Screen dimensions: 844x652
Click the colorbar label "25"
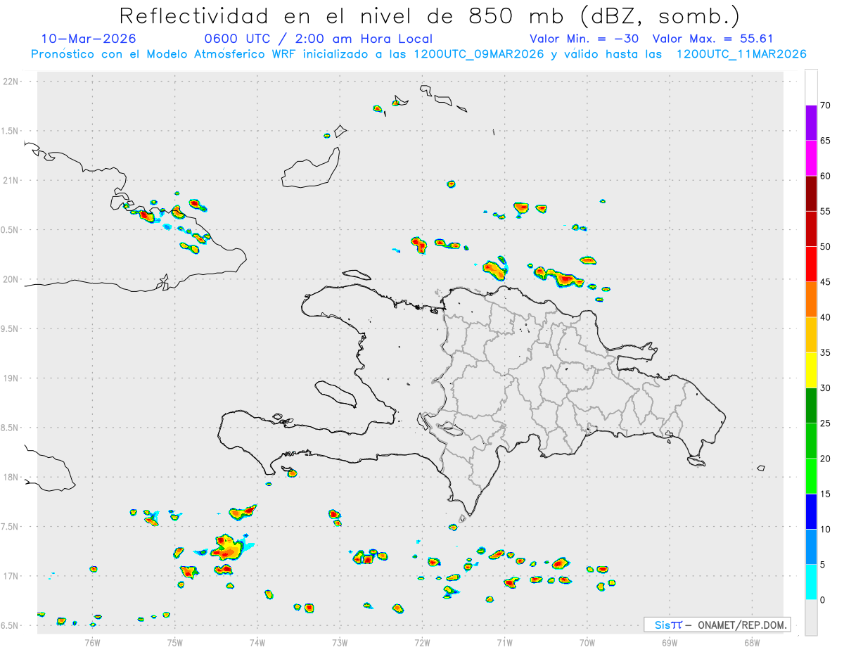[826, 423]
